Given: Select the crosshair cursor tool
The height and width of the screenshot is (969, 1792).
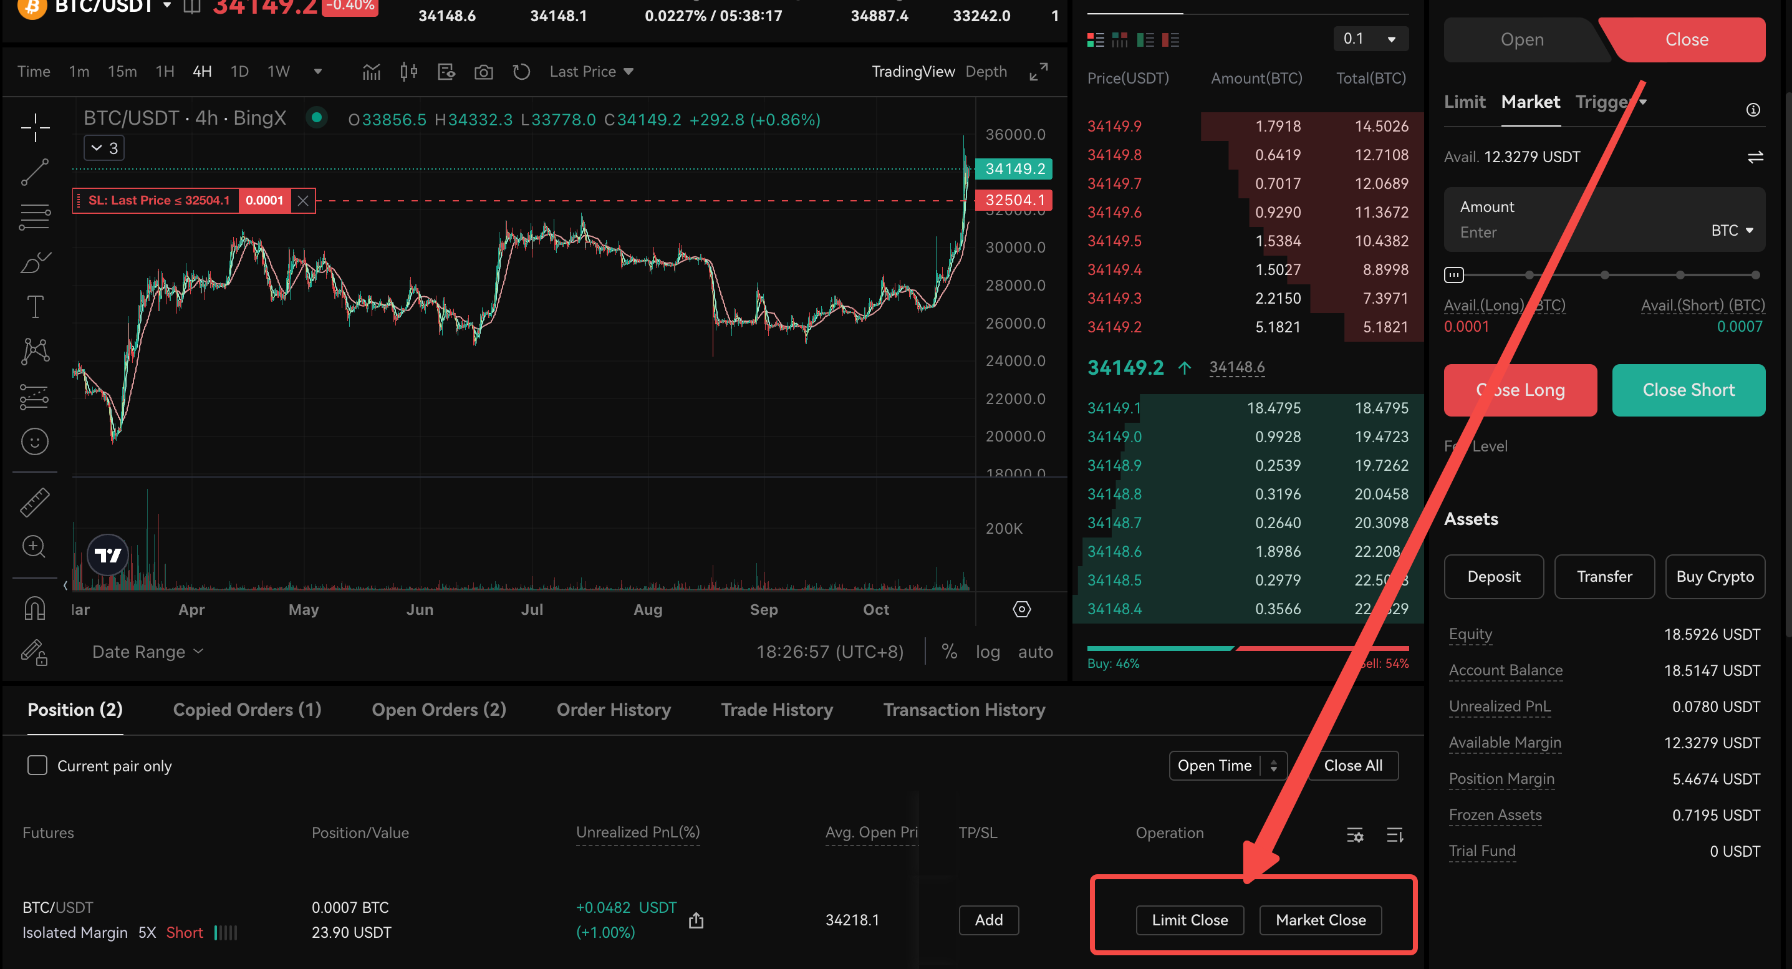Looking at the screenshot, I should (x=35, y=127).
